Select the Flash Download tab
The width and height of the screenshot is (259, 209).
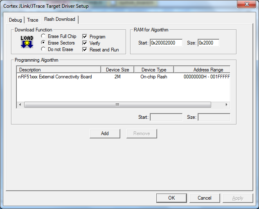coord(60,20)
